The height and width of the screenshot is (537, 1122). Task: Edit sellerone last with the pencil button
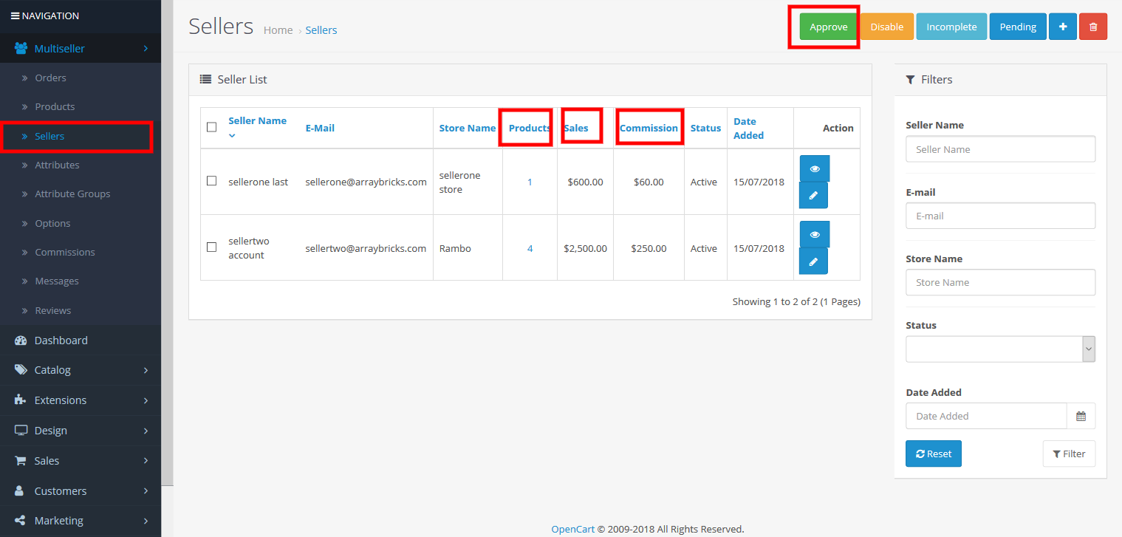tap(813, 196)
